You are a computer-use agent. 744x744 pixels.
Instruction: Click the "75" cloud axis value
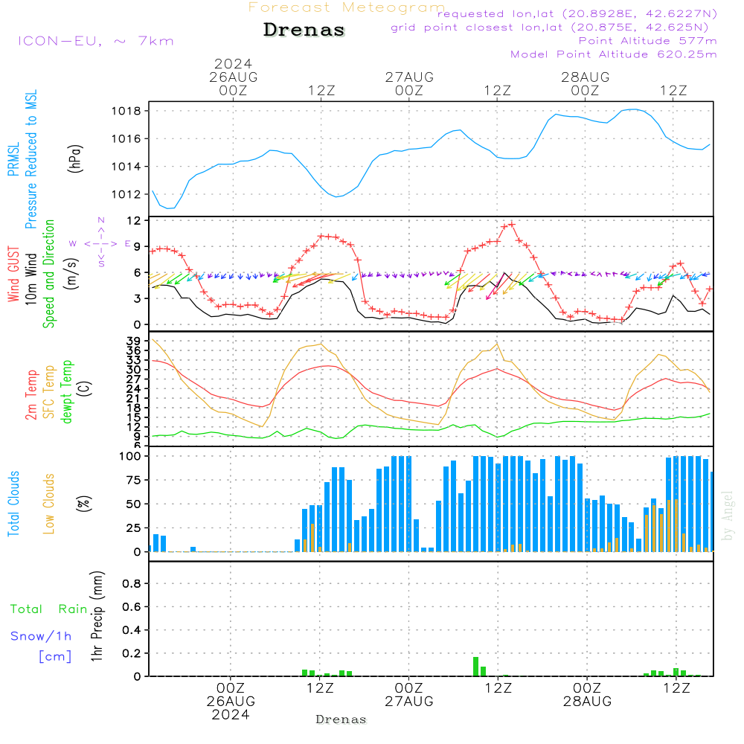134,480
